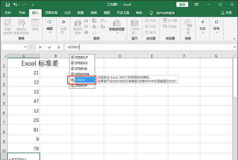This screenshot has width=238, height=160.
Task: Click the Select All corner triangle
Action: (5, 56)
